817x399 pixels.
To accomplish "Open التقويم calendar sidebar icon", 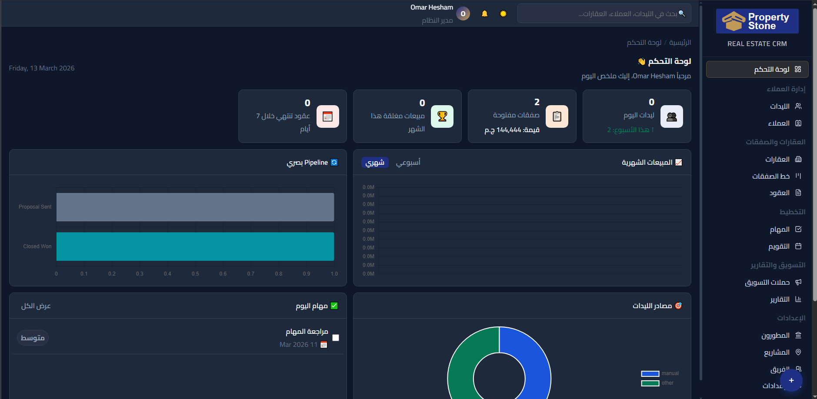I will pyautogui.click(x=799, y=246).
